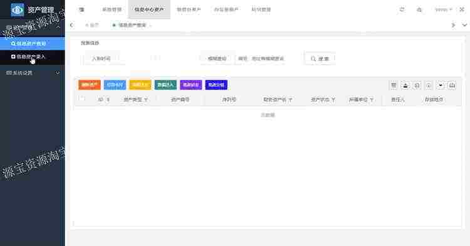470x246 pixels.
Task: Click the 无数据 empty table message
Action: pos(268,115)
